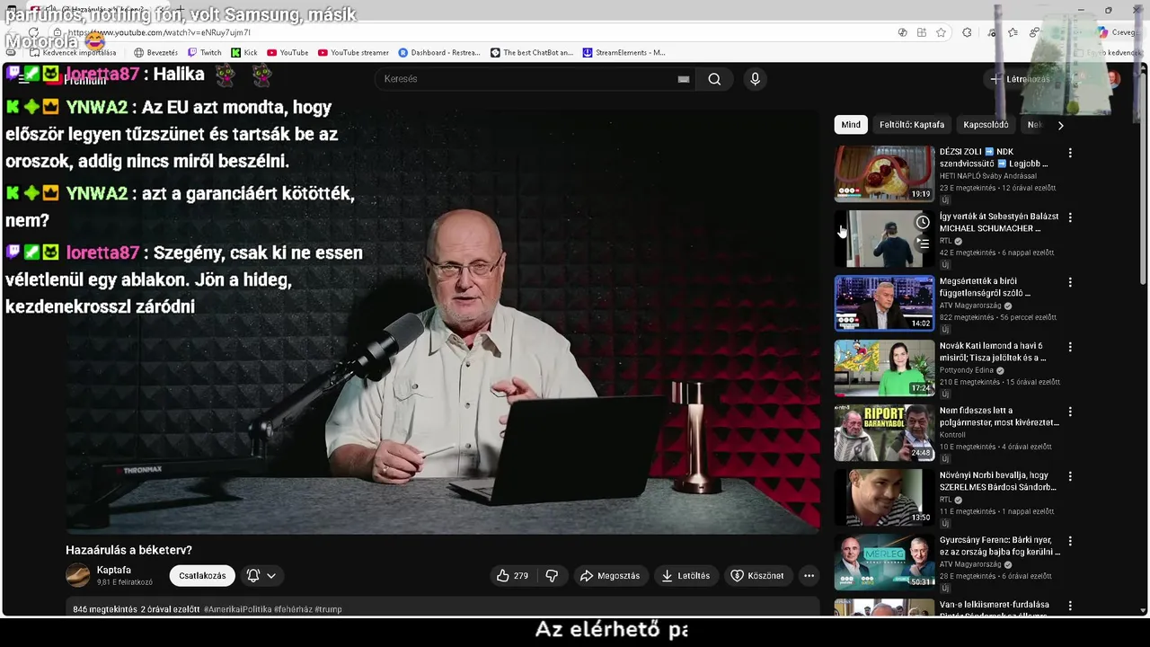Click Megosztás share button
The width and height of the screenshot is (1150, 647).
point(610,576)
